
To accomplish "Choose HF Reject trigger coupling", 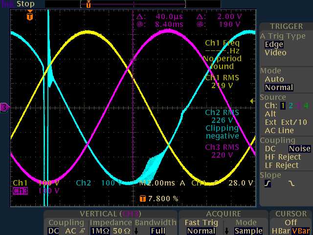I will [282, 157].
